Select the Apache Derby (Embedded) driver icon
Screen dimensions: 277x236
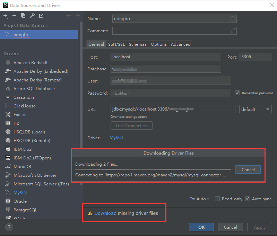pos(8,71)
